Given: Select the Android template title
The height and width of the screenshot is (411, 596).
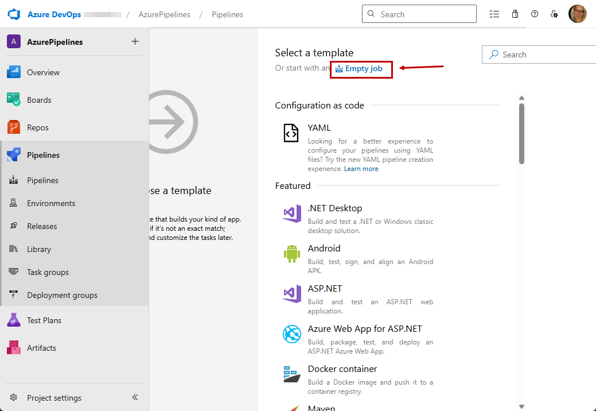Looking at the screenshot, I should pyautogui.click(x=324, y=249).
